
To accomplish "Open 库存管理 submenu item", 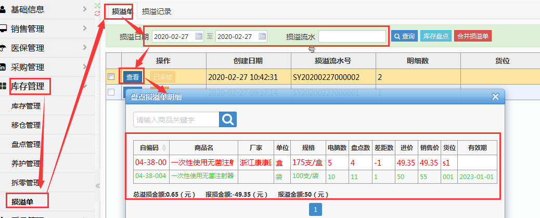I will (x=26, y=106).
